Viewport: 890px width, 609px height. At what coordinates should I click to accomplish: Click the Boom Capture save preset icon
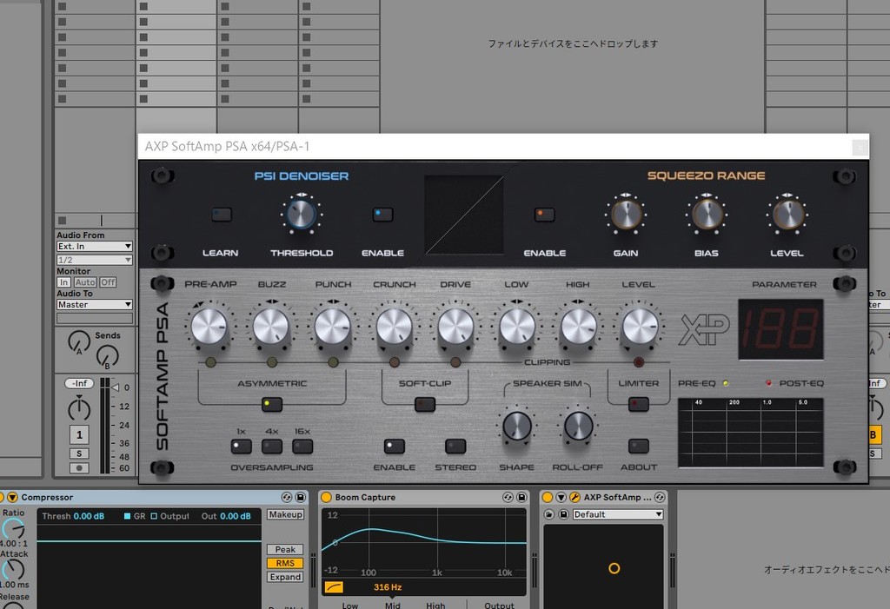point(520,498)
